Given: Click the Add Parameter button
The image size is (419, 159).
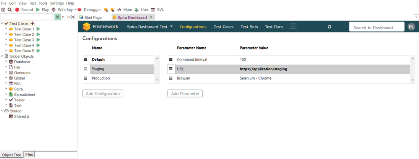Looking at the screenshot, I should point(185,94).
